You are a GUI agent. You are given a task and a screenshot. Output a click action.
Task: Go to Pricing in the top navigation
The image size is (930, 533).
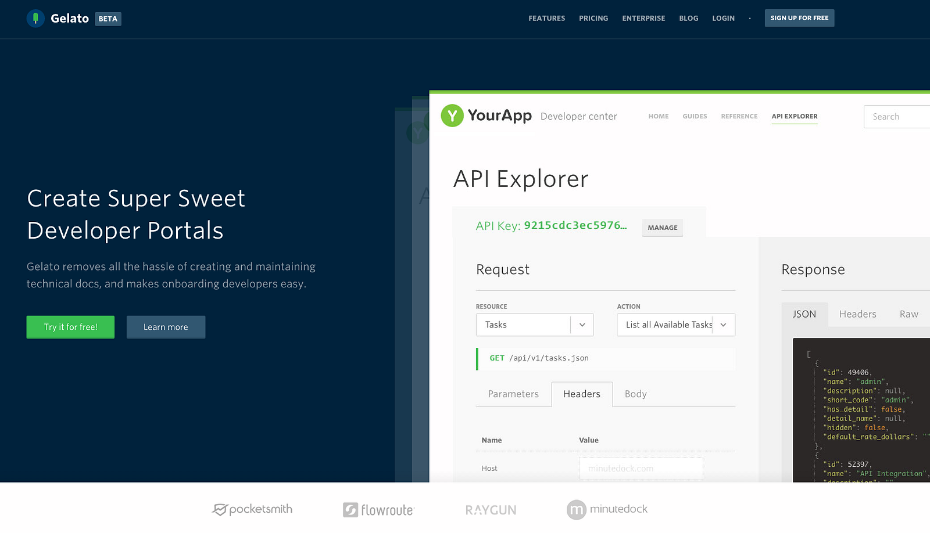[x=593, y=19]
